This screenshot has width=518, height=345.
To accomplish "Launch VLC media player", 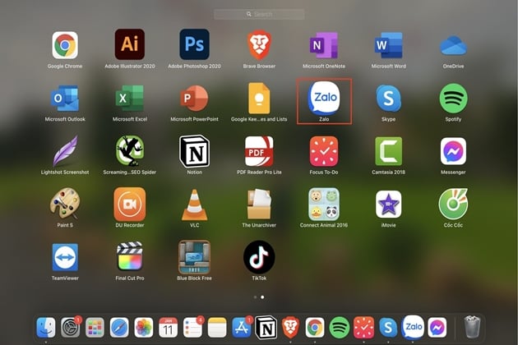I will 195,205.
